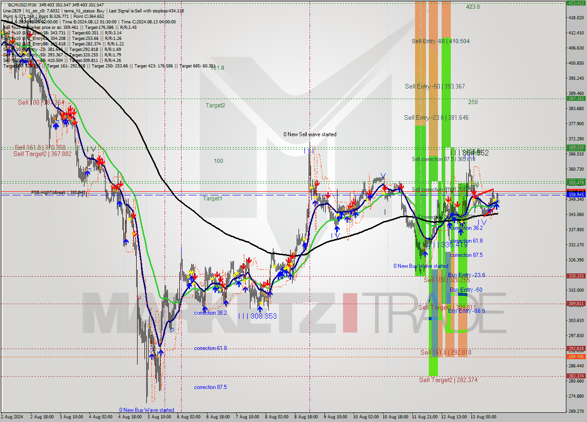Screen dimensions: 587x422
Task: Click the '5 Aug 10:00' time axis label
Action: [x=160, y=417]
